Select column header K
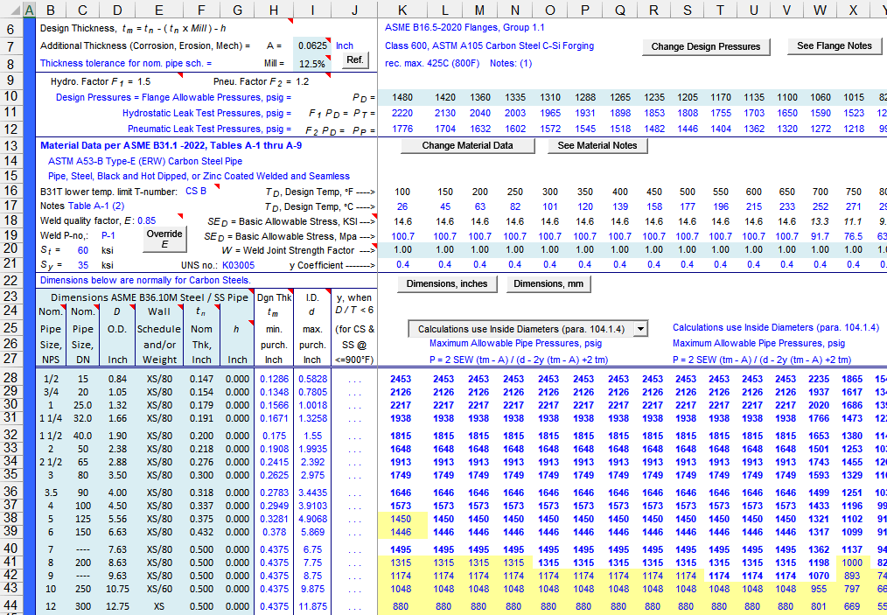Image resolution: width=887 pixels, height=615 pixels. 402,10
